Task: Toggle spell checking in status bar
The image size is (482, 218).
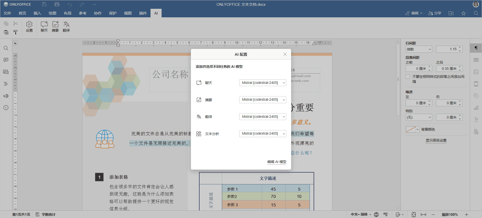Action: pos(386,214)
